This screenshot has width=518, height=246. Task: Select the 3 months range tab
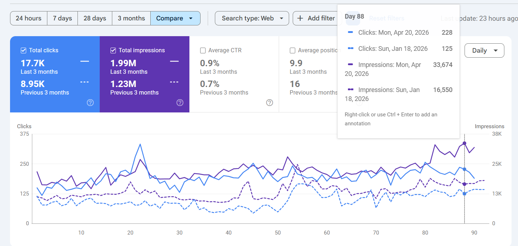[131, 18]
